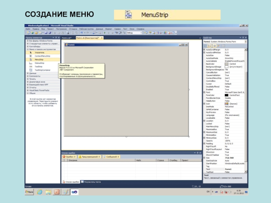Toggle the Warnings filter button
The image size is (271, 203).
click(89, 157)
